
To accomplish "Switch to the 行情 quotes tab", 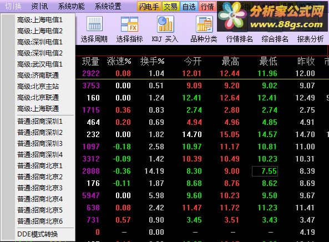I will coord(207,6).
